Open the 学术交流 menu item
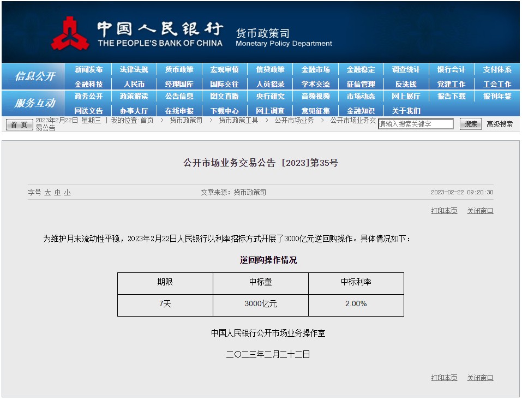 tap(315, 84)
